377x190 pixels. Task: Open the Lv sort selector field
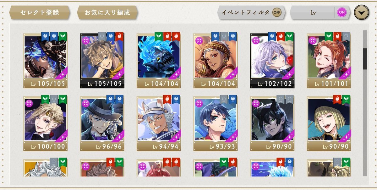[313, 13]
